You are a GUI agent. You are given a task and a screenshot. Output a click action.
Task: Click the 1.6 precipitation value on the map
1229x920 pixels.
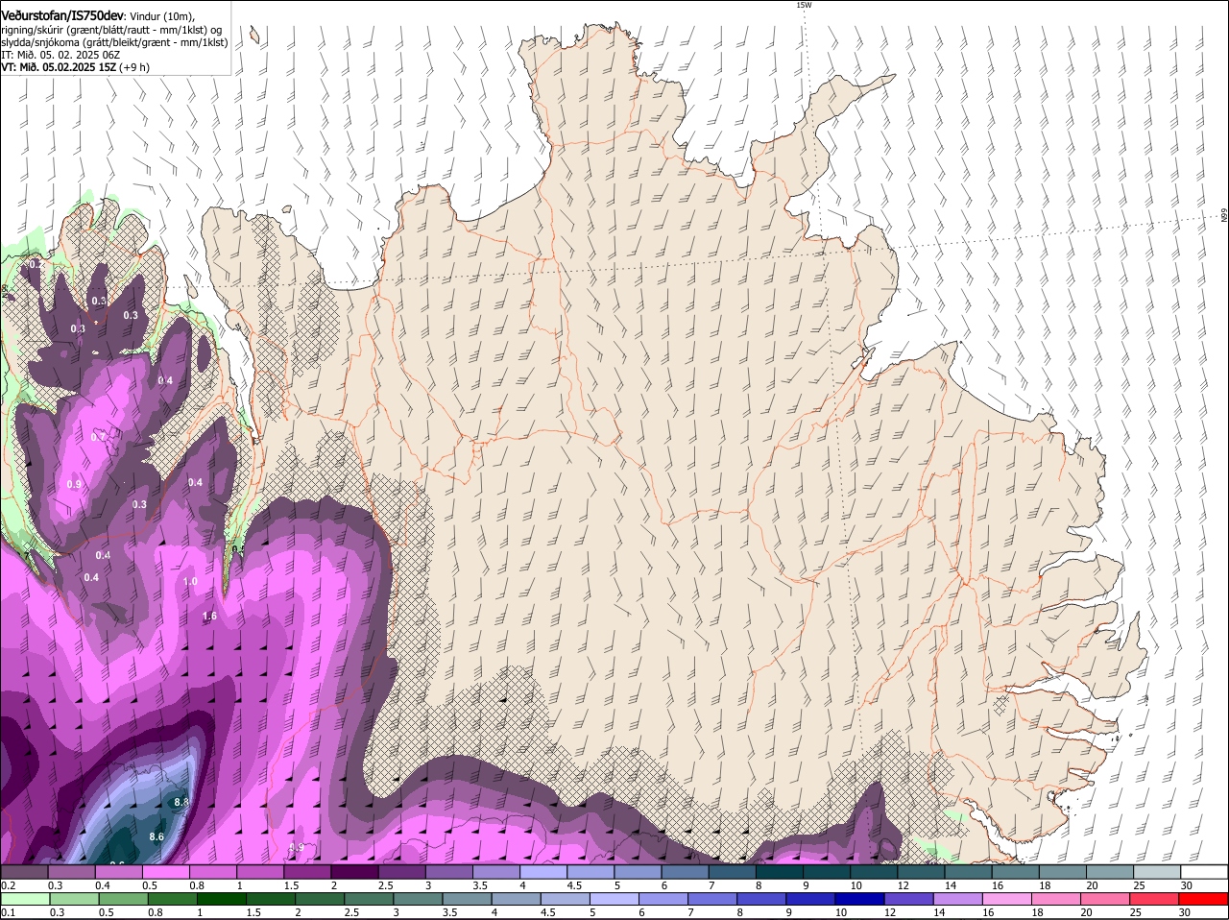209,616
